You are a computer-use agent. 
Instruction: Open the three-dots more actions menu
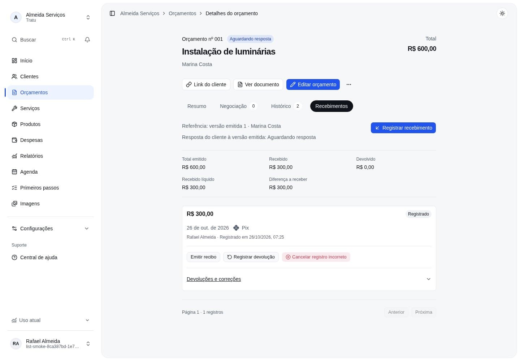coord(349,84)
